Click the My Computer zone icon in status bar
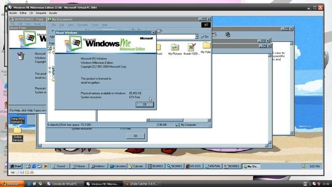Screen dimensions: 332x187 [x=178, y=125]
